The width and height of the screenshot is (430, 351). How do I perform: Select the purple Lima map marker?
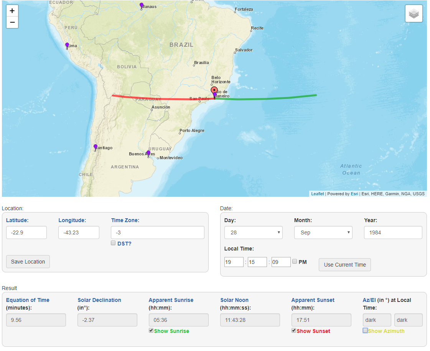pyautogui.click(x=67, y=45)
